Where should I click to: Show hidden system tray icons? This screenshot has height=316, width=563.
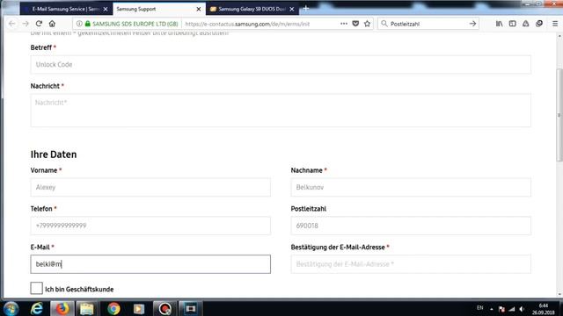tap(491, 309)
